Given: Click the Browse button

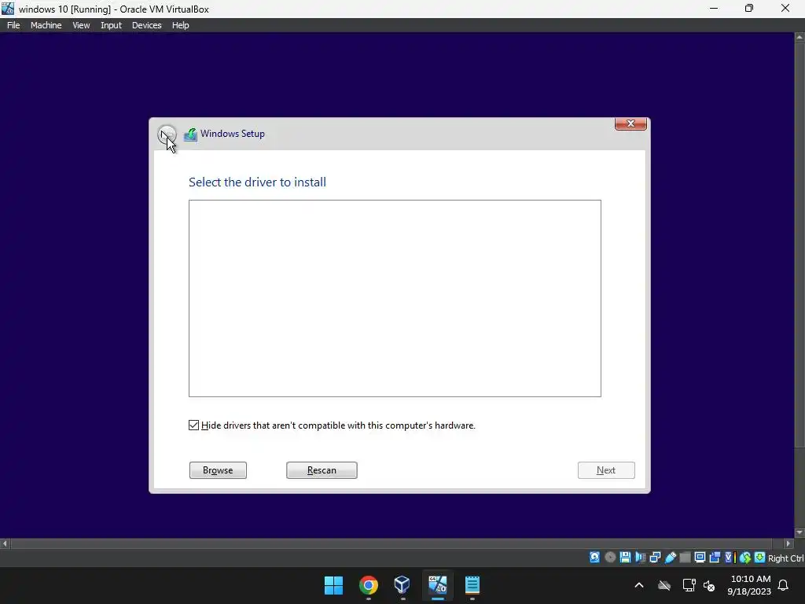Looking at the screenshot, I should click(x=218, y=470).
